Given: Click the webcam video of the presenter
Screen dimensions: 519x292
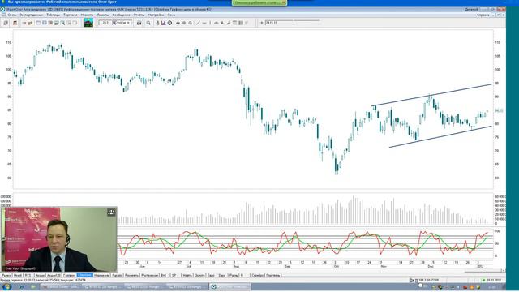Looking at the screenshot, I should (59, 239).
